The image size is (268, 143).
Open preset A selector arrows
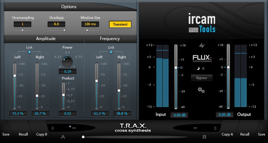tap(52, 128)
